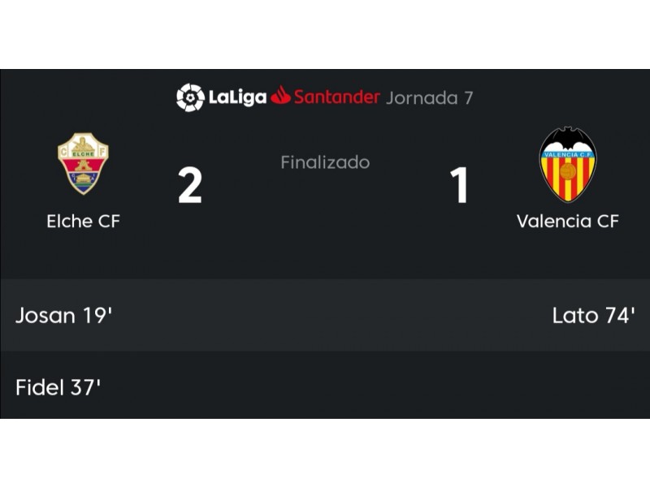Select the LaLiga wordmark text
The image size is (650, 487).
(x=237, y=97)
